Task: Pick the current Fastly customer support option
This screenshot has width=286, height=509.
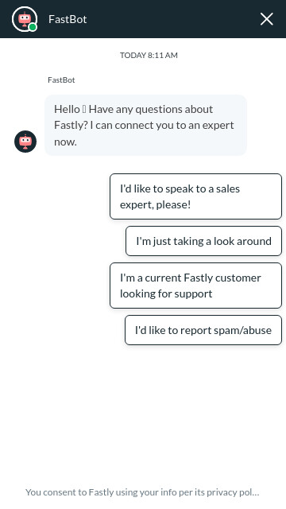Action: 195,286
